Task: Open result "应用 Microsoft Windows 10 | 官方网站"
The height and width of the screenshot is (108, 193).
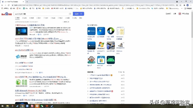Action: (30, 90)
